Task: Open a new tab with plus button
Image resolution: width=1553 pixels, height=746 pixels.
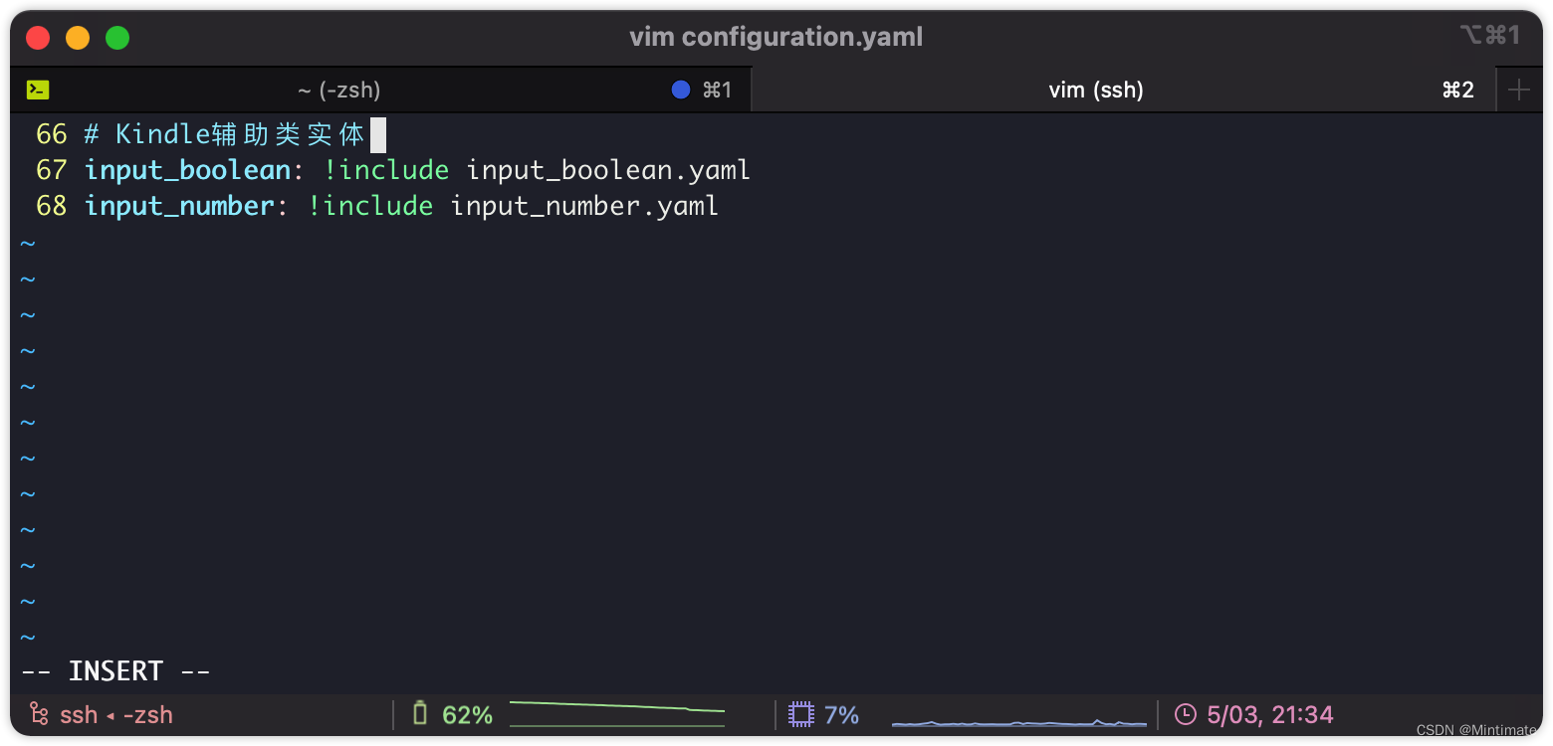Action: [x=1519, y=90]
